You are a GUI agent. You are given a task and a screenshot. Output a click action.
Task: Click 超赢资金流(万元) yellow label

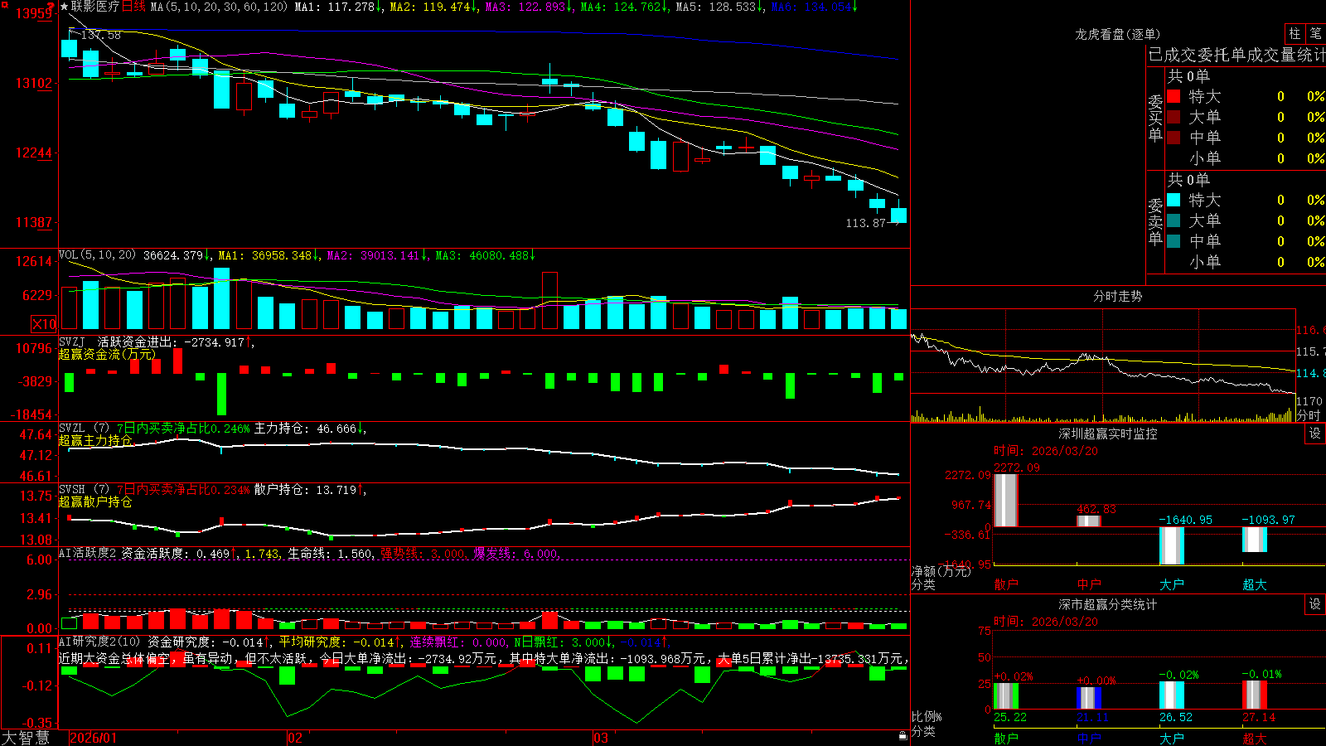(108, 354)
